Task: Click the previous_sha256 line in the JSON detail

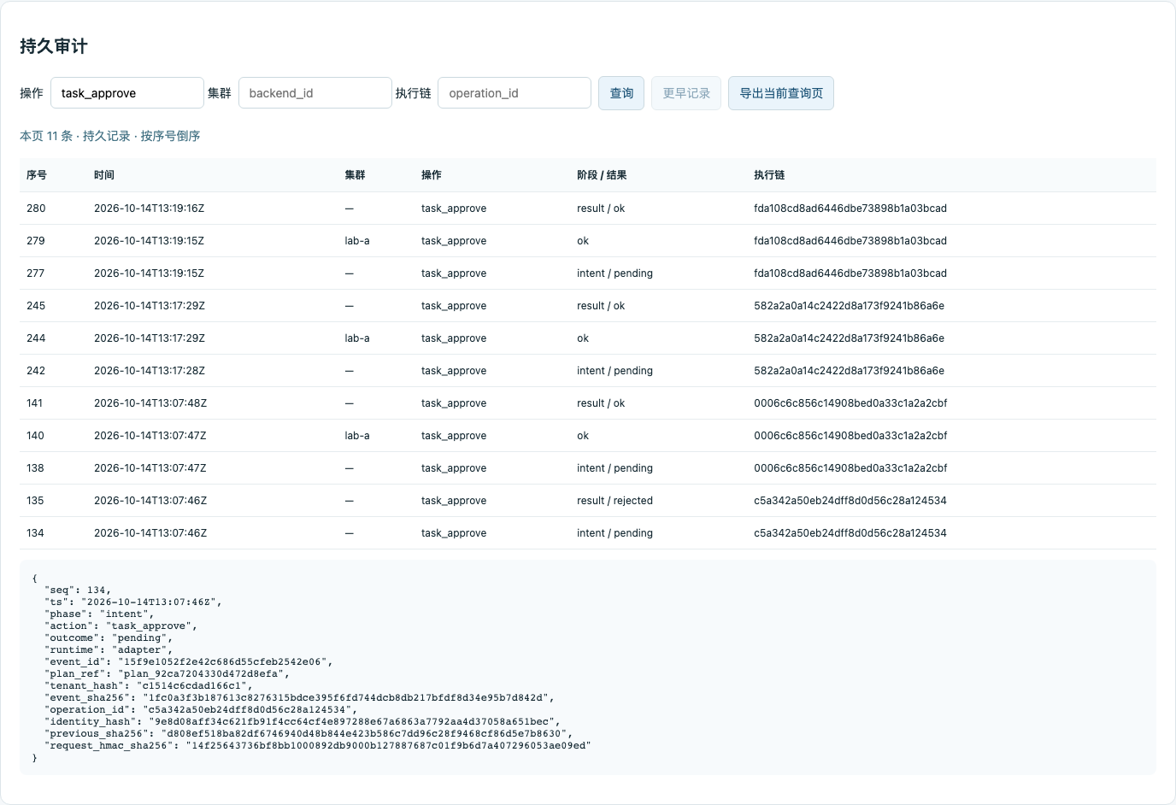Action: pyautogui.click(x=309, y=734)
